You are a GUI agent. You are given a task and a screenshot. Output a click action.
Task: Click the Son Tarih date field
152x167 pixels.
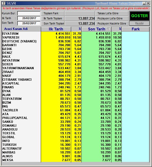(x=29, y=23)
